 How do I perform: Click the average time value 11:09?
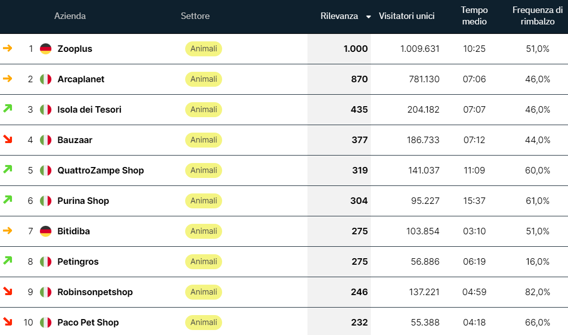(x=474, y=170)
